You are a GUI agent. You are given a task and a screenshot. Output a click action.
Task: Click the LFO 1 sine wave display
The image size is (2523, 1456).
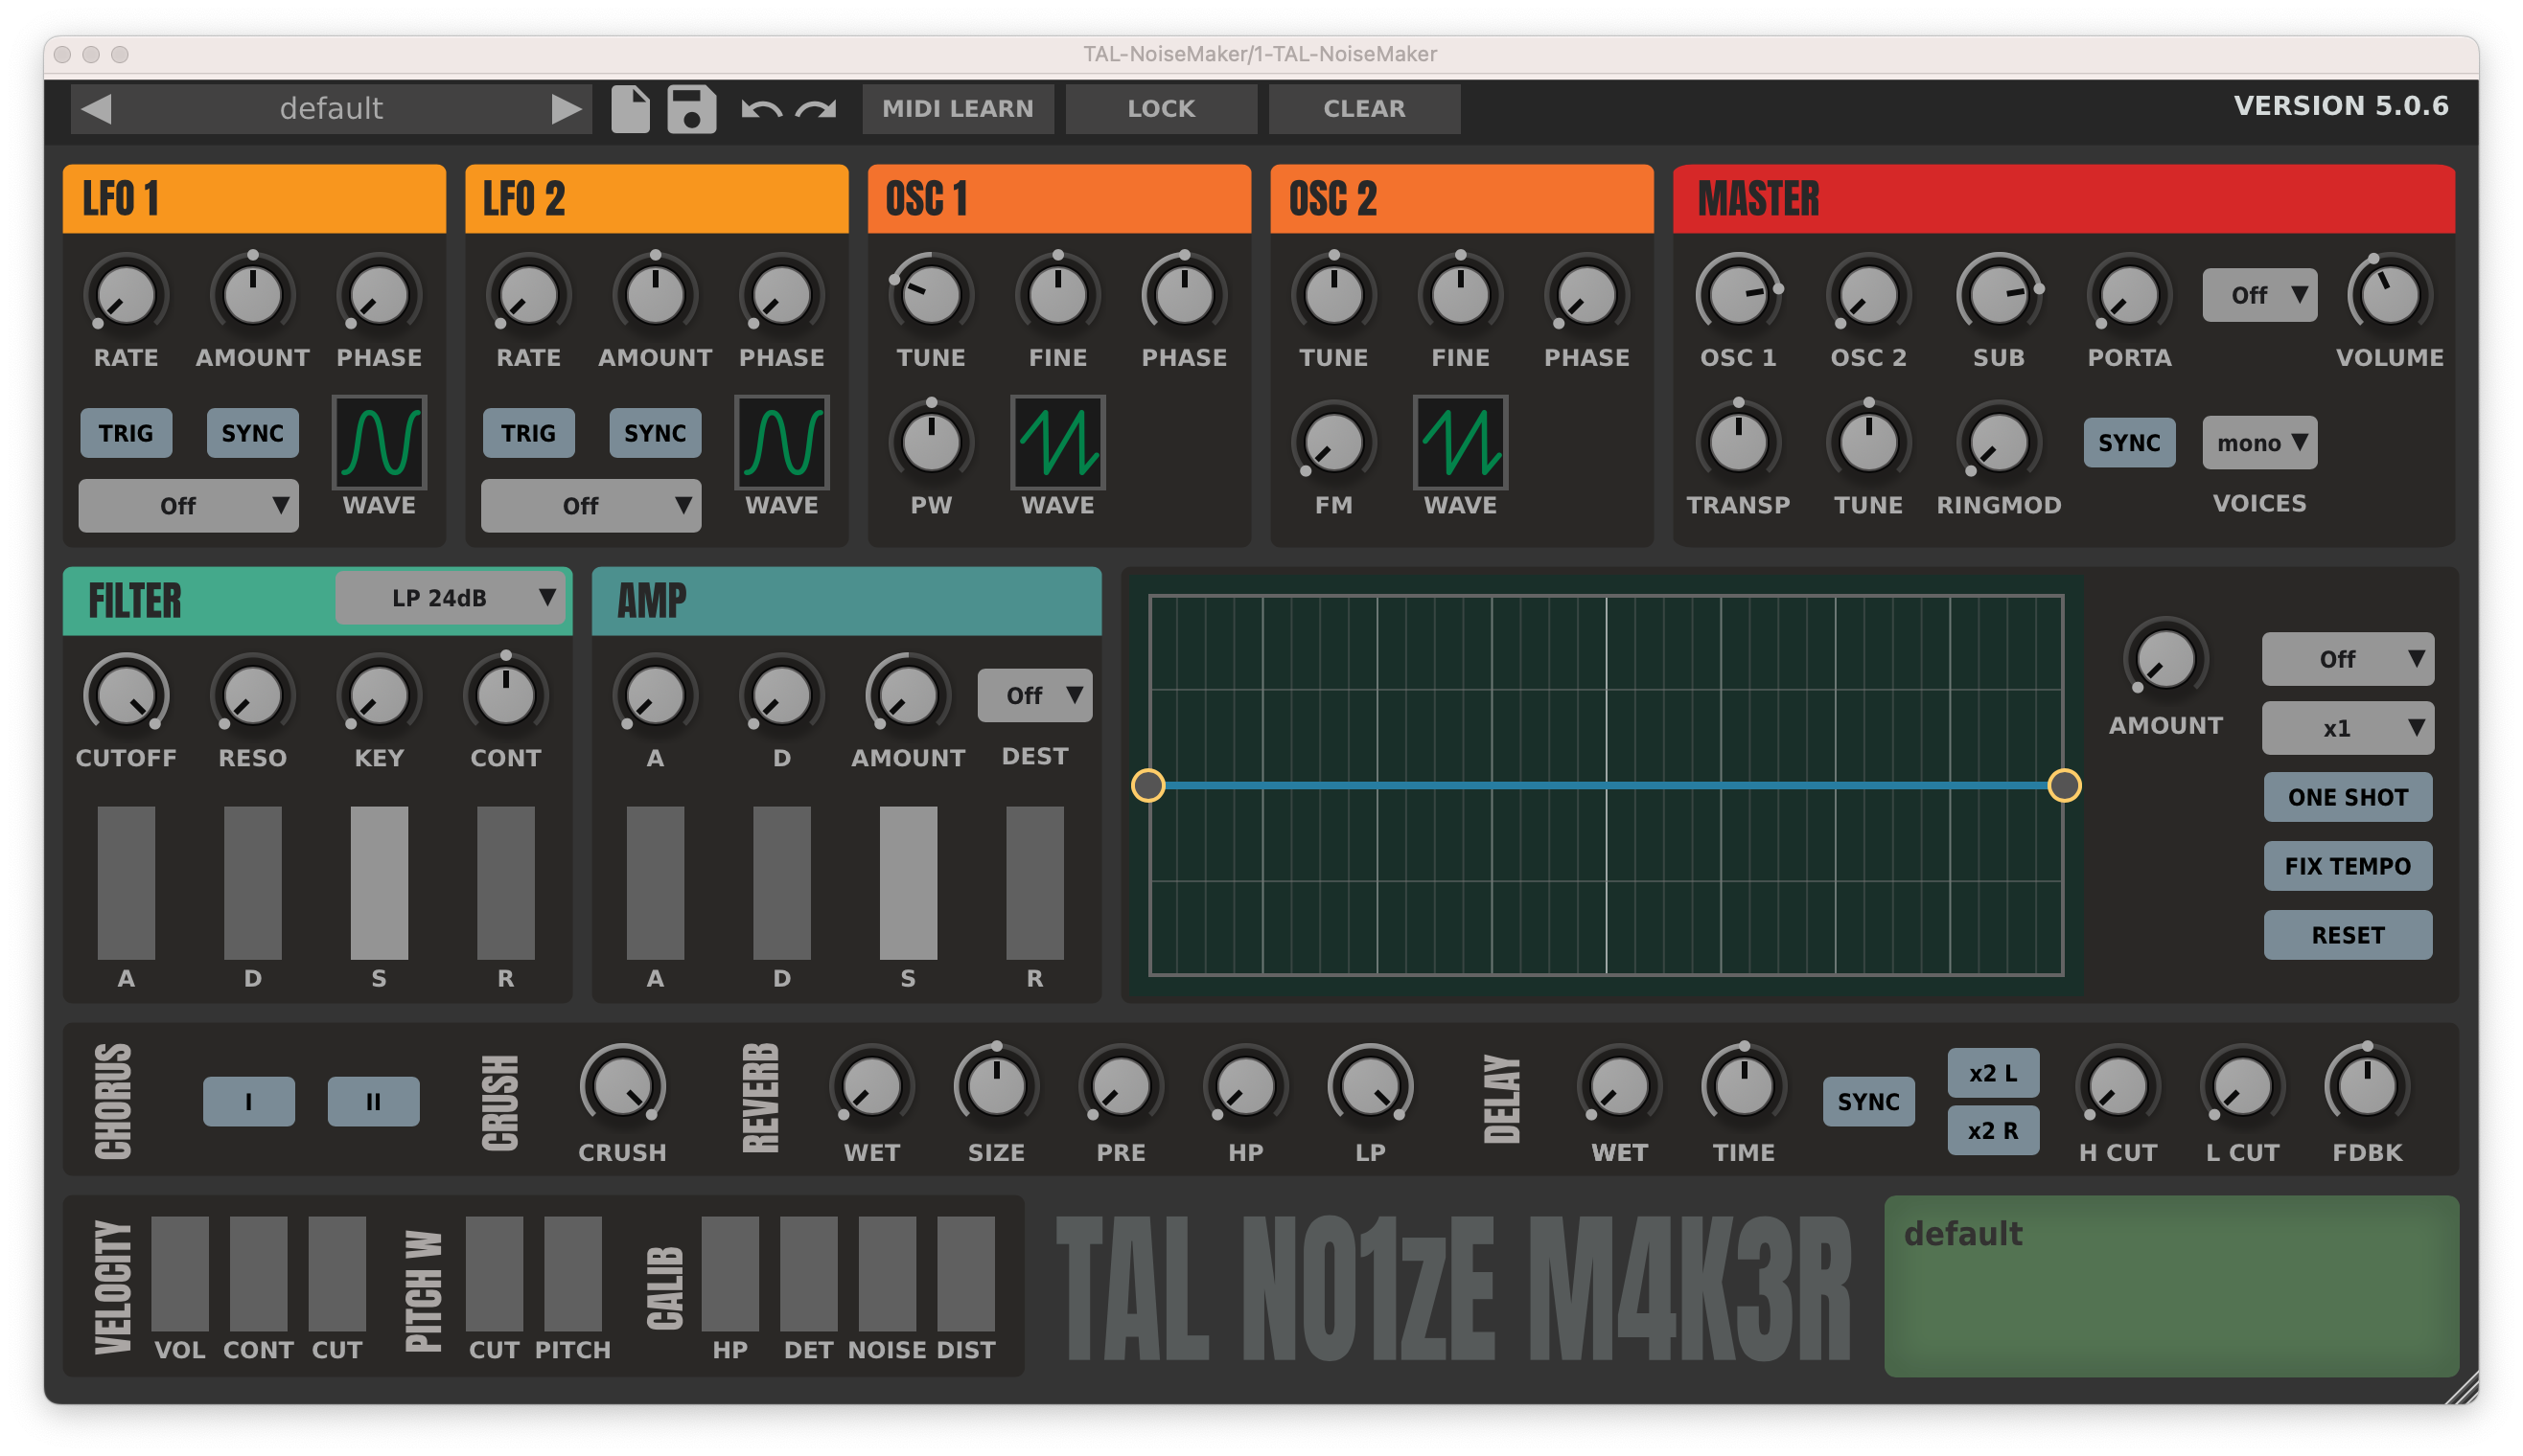click(380, 442)
